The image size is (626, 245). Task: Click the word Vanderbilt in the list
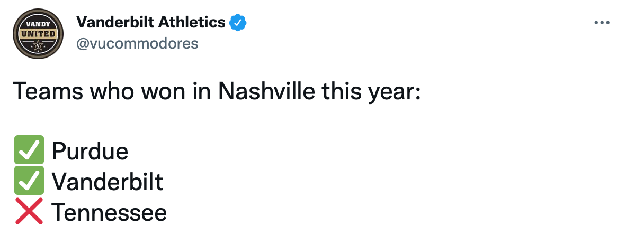pyautogui.click(x=108, y=182)
